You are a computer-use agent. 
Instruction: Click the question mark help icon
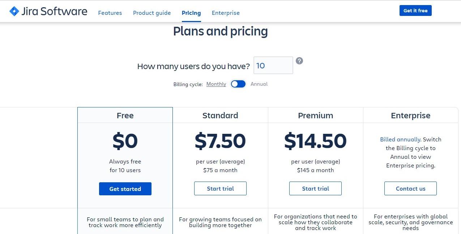299,61
